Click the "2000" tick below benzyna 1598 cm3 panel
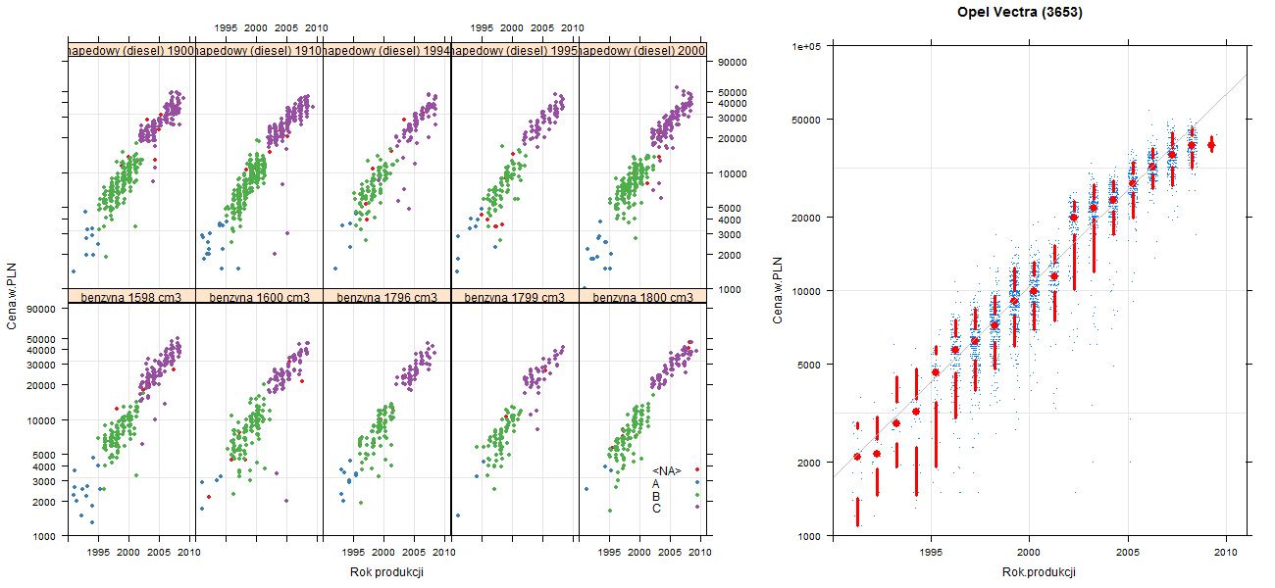This screenshot has height=588, width=1275. [x=128, y=553]
